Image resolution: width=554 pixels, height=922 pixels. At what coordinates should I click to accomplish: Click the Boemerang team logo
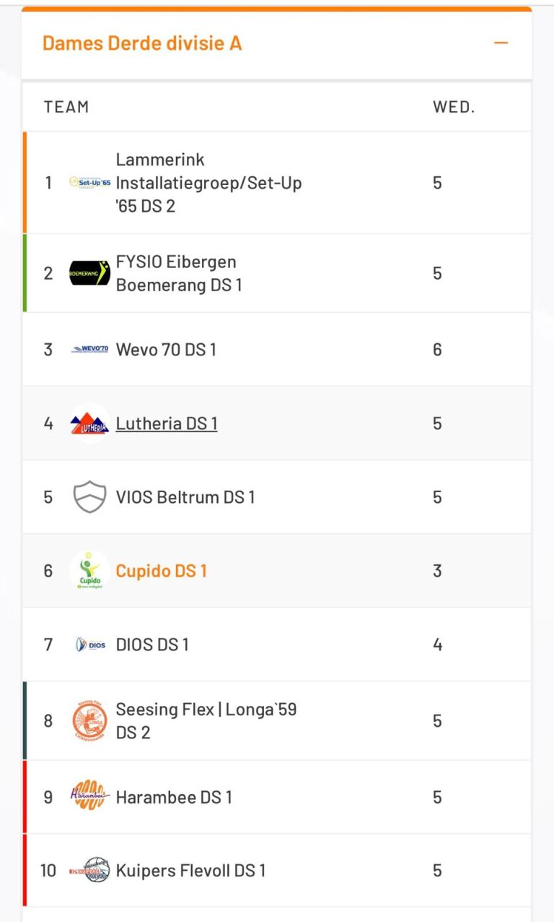pos(90,273)
